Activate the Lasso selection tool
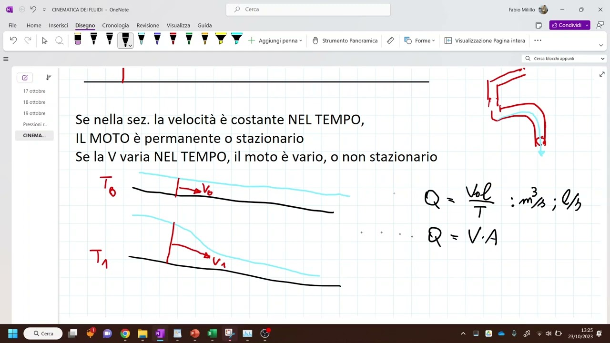 (x=59, y=40)
